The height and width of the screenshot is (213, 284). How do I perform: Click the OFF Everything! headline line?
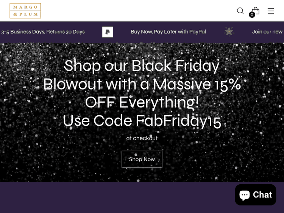click(142, 102)
